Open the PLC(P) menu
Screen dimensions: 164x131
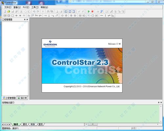26,7
